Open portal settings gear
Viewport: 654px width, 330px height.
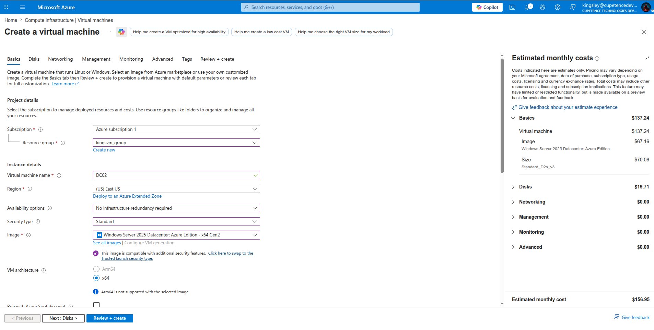tap(542, 7)
